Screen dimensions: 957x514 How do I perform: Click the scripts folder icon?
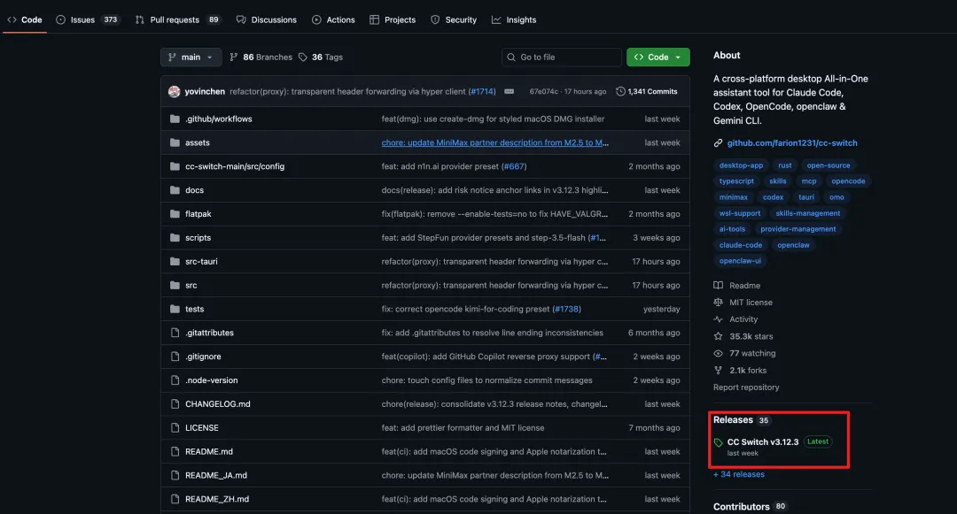[x=175, y=237]
